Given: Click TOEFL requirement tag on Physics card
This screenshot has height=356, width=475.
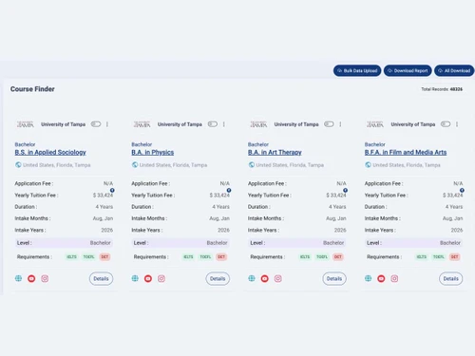Looking at the screenshot, I should point(205,256).
